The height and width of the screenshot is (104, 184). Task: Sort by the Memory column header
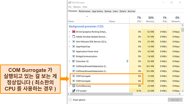click(149, 20)
